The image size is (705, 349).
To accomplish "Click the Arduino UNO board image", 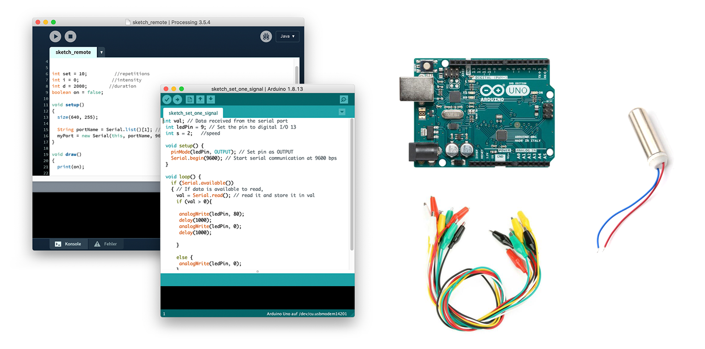I will (477, 113).
